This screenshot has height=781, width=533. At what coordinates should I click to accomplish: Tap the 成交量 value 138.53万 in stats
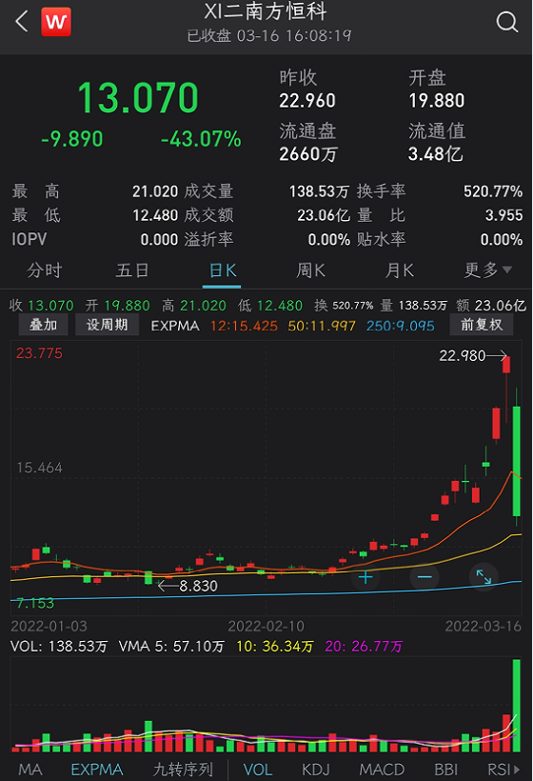(319, 191)
